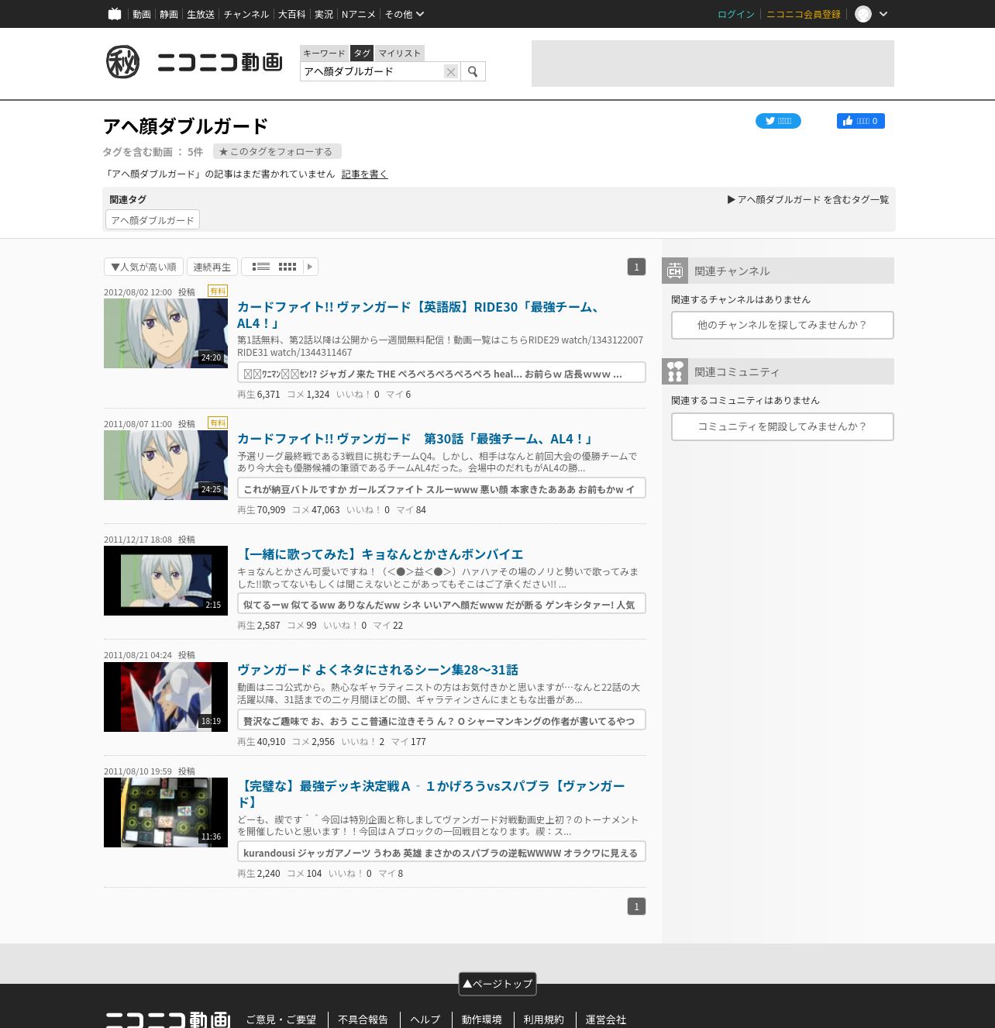Open thumbnail of the 24:20 video
Screen dimensions: 995x1028
click(x=166, y=333)
